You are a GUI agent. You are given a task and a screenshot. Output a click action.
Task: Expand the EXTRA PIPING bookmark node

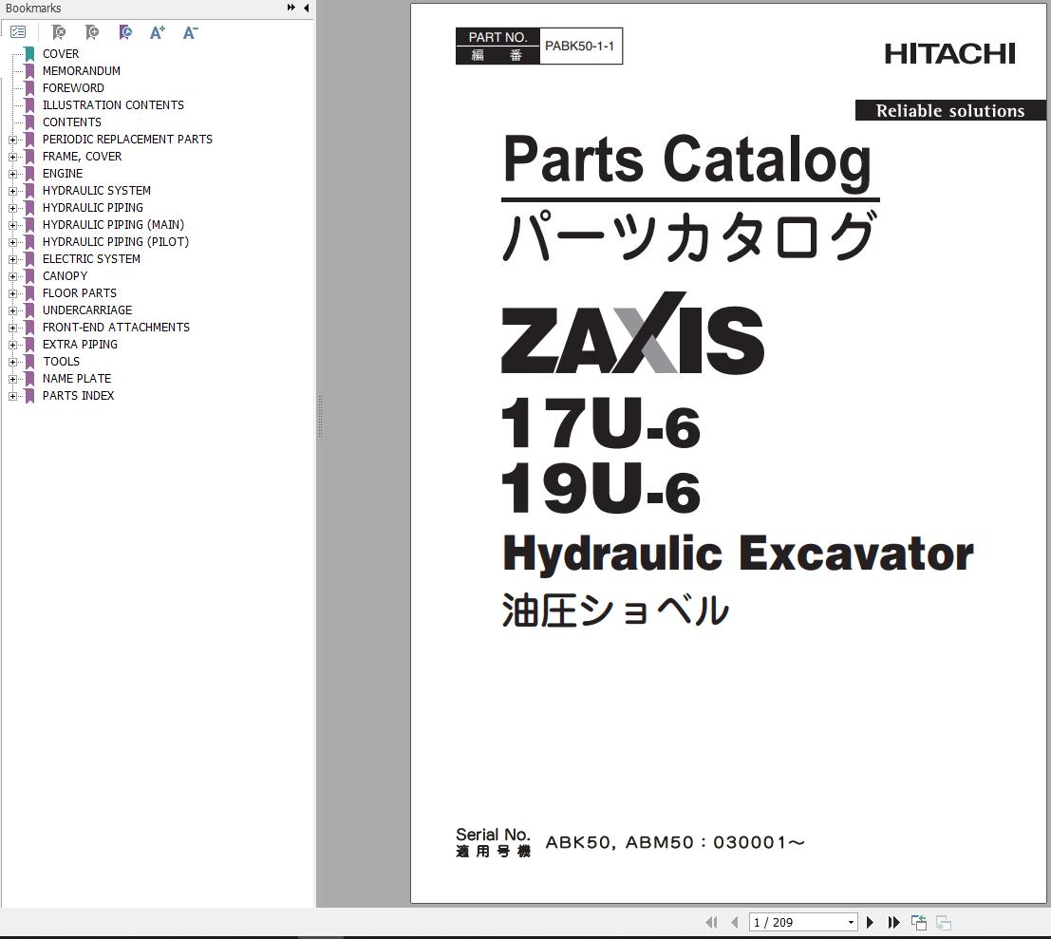click(x=12, y=345)
